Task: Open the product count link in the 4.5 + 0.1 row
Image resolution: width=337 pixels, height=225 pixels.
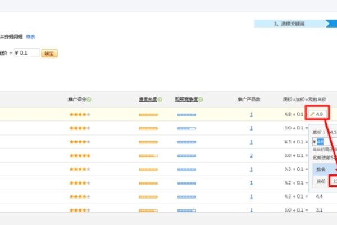Action: [251, 142]
